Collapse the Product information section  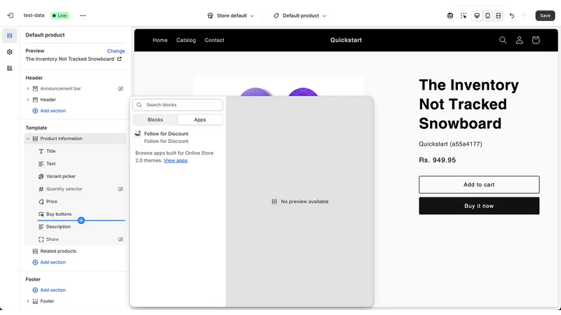click(28, 139)
